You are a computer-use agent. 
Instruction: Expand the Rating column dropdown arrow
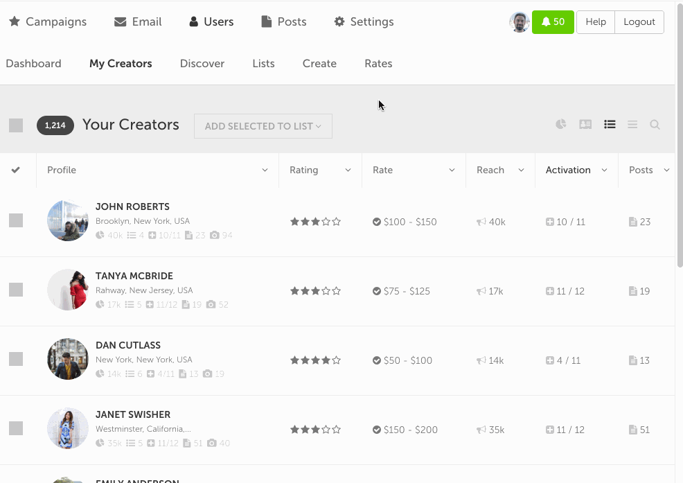pyautogui.click(x=348, y=170)
